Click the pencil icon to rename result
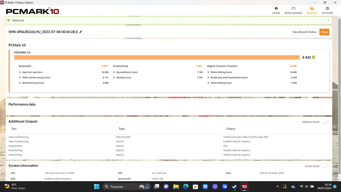The height and width of the screenshot is (192, 341). point(81,32)
